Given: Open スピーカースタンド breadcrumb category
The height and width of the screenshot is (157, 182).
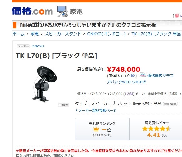Looking at the screenshot, I should coord(63,34).
